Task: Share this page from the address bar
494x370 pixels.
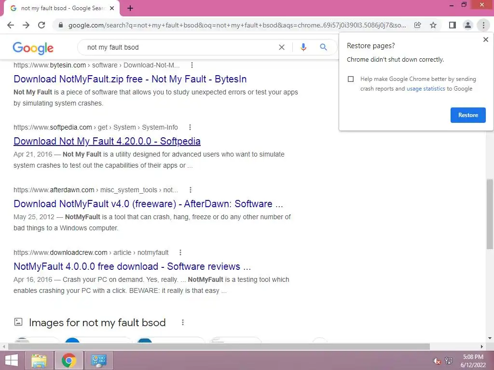Action: [417, 25]
